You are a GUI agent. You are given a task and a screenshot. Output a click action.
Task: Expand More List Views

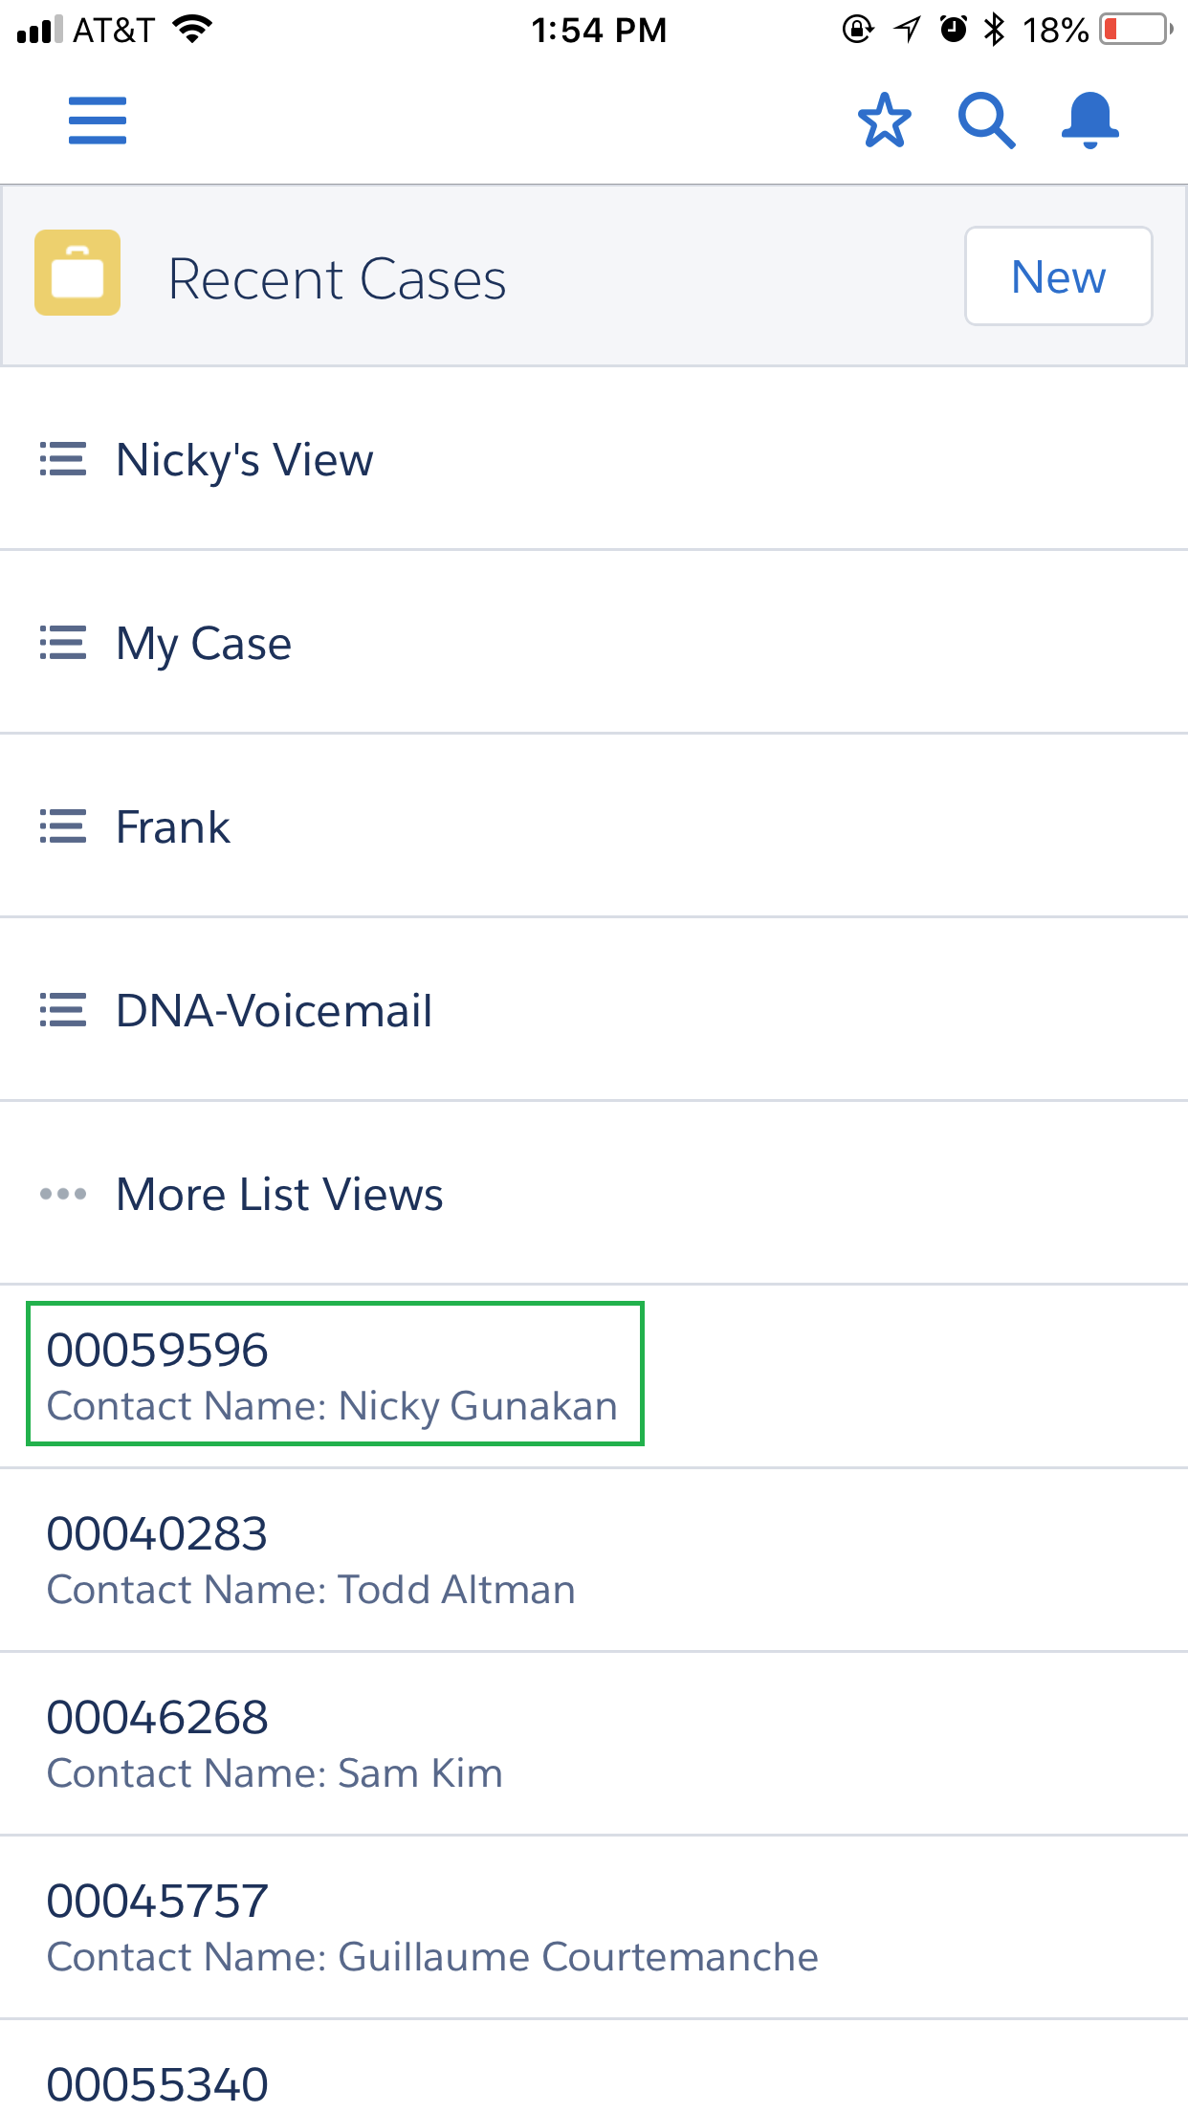(279, 1194)
